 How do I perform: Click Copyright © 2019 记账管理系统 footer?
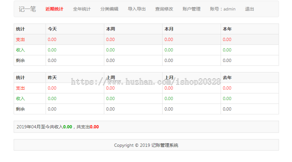click(x=146, y=145)
